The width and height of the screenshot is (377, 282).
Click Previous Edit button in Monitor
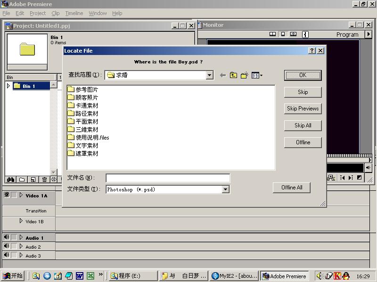tap(343, 178)
